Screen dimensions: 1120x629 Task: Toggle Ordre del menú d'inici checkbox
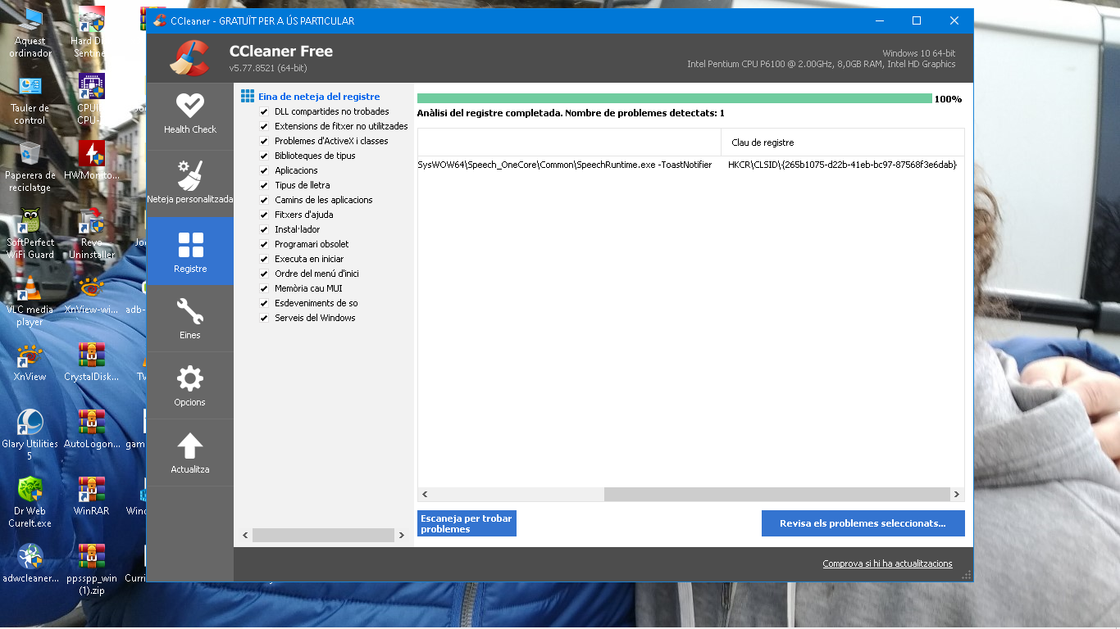264,274
